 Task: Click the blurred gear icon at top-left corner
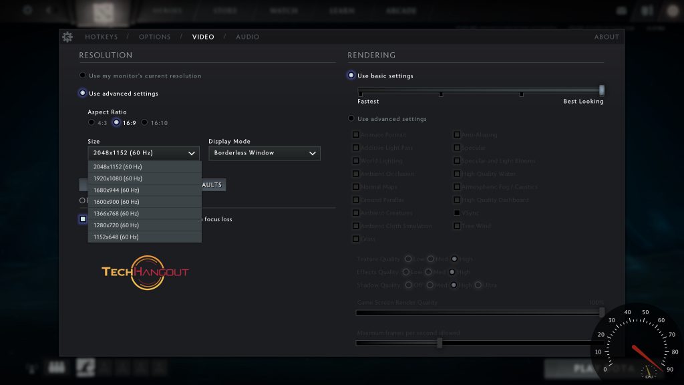click(27, 9)
